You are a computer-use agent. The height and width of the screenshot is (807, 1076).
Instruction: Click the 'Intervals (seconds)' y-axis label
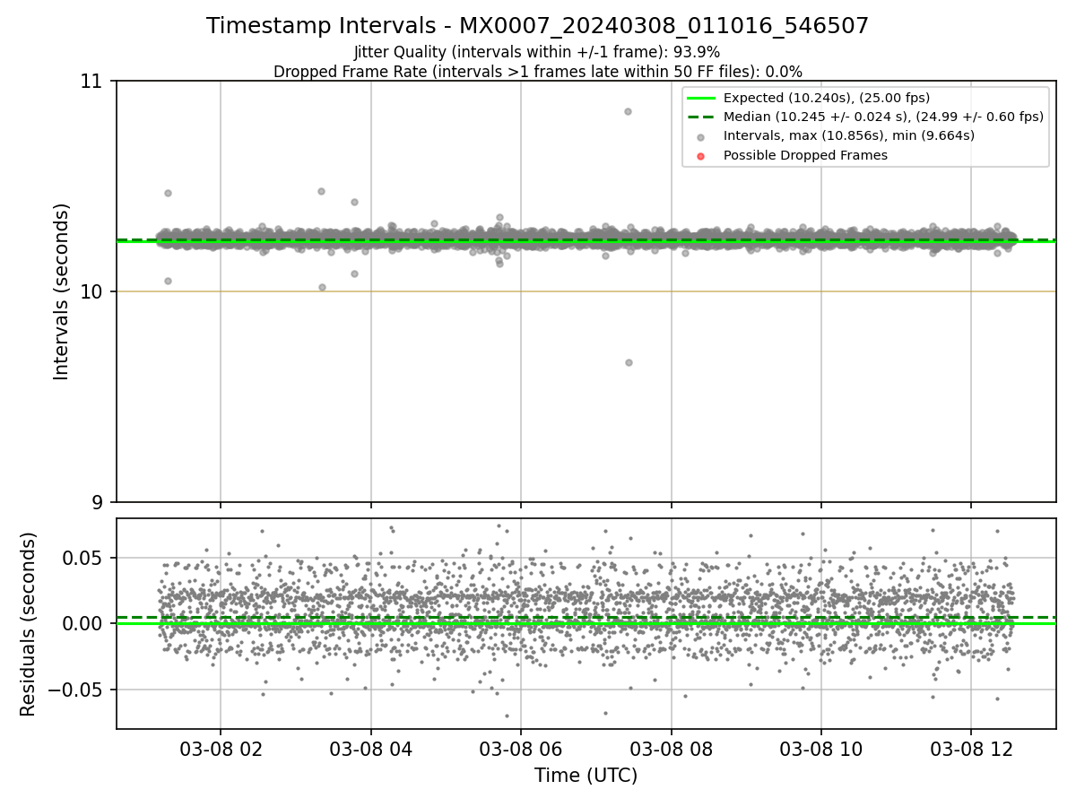[x=61, y=291]
